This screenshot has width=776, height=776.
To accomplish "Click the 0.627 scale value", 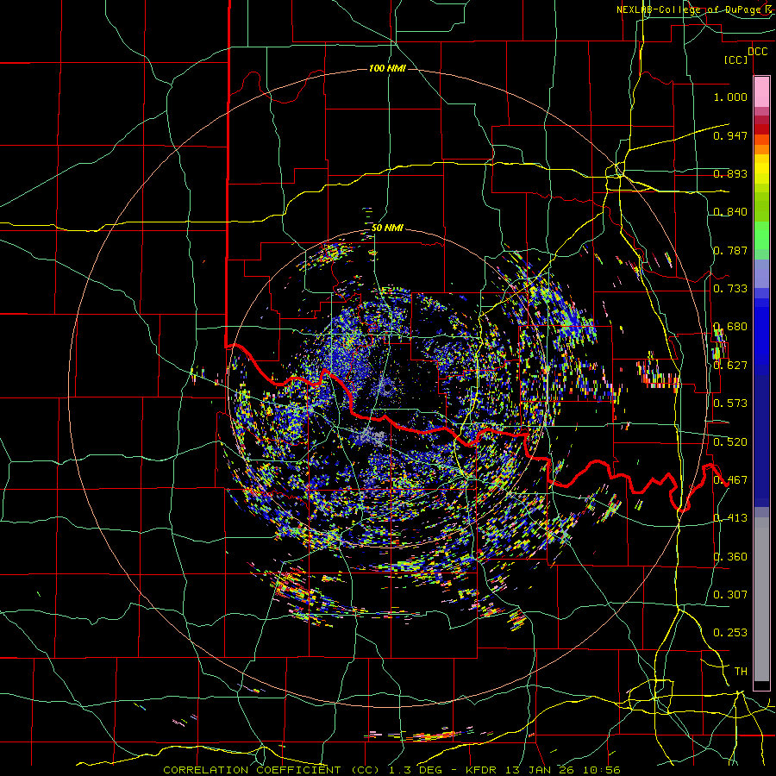I will tap(730, 366).
